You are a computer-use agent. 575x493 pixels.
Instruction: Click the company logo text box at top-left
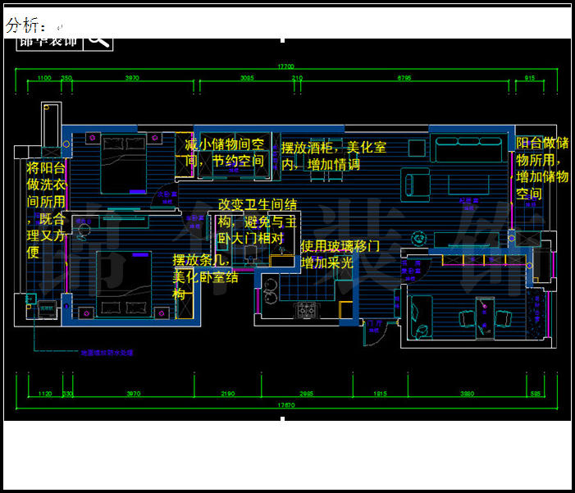[x=49, y=40]
